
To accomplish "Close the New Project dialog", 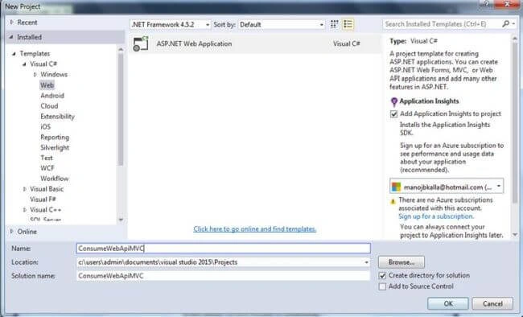I will point(507,4).
